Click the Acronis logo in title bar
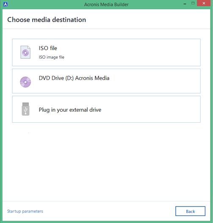 (x=5, y=4)
